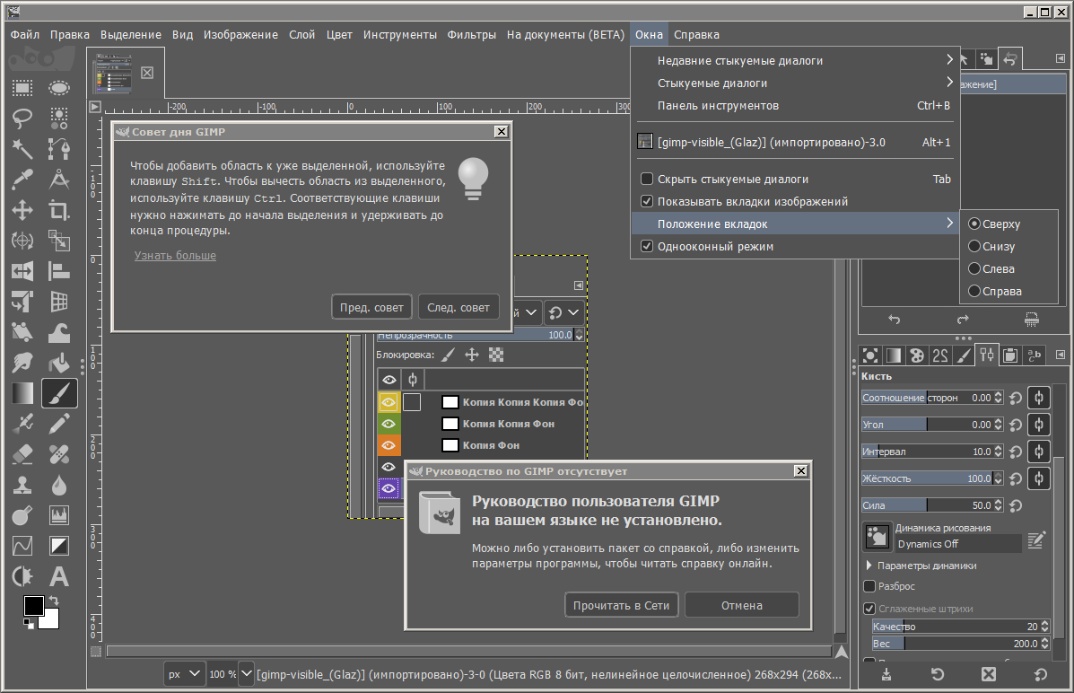Edit the Dynamics Off brush dynamics icon
This screenshot has width=1074, height=693.
pos(1036,540)
